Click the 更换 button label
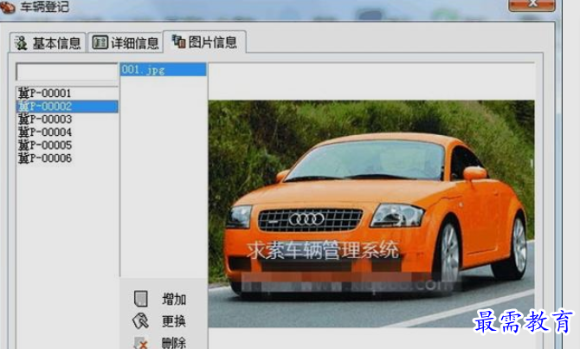The height and width of the screenshot is (349, 580). [x=174, y=321]
